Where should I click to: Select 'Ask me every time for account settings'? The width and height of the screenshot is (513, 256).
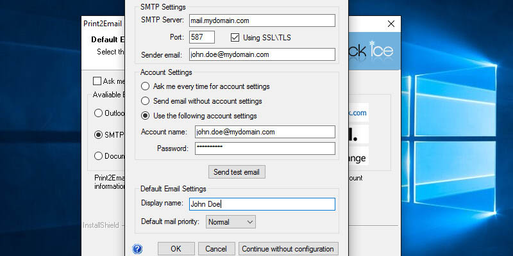146,86
